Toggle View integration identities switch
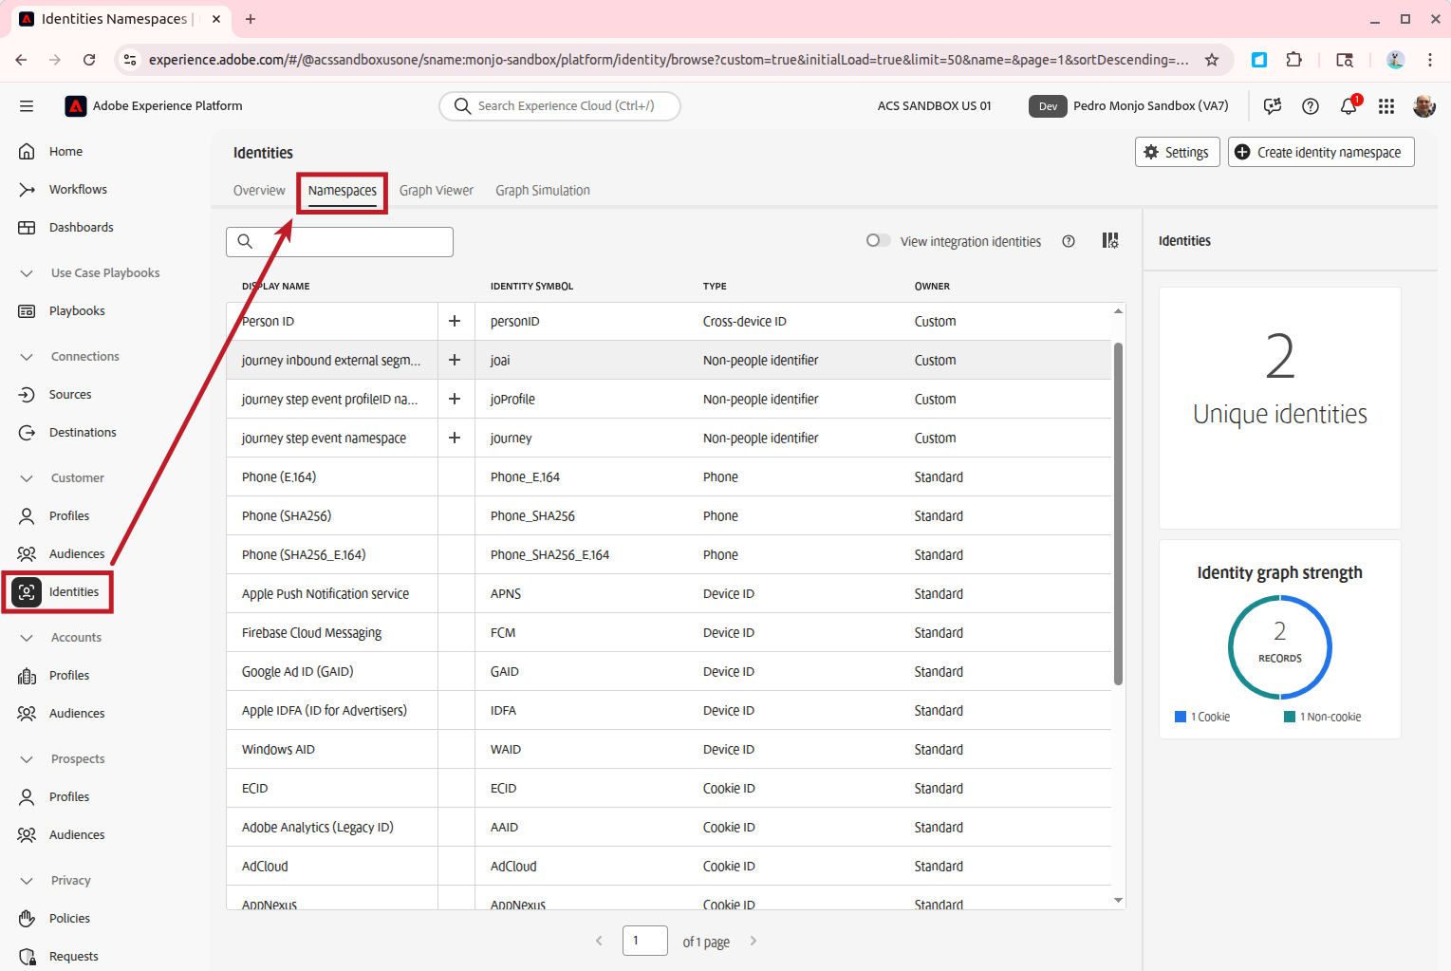The image size is (1451, 971). click(x=878, y=241)
